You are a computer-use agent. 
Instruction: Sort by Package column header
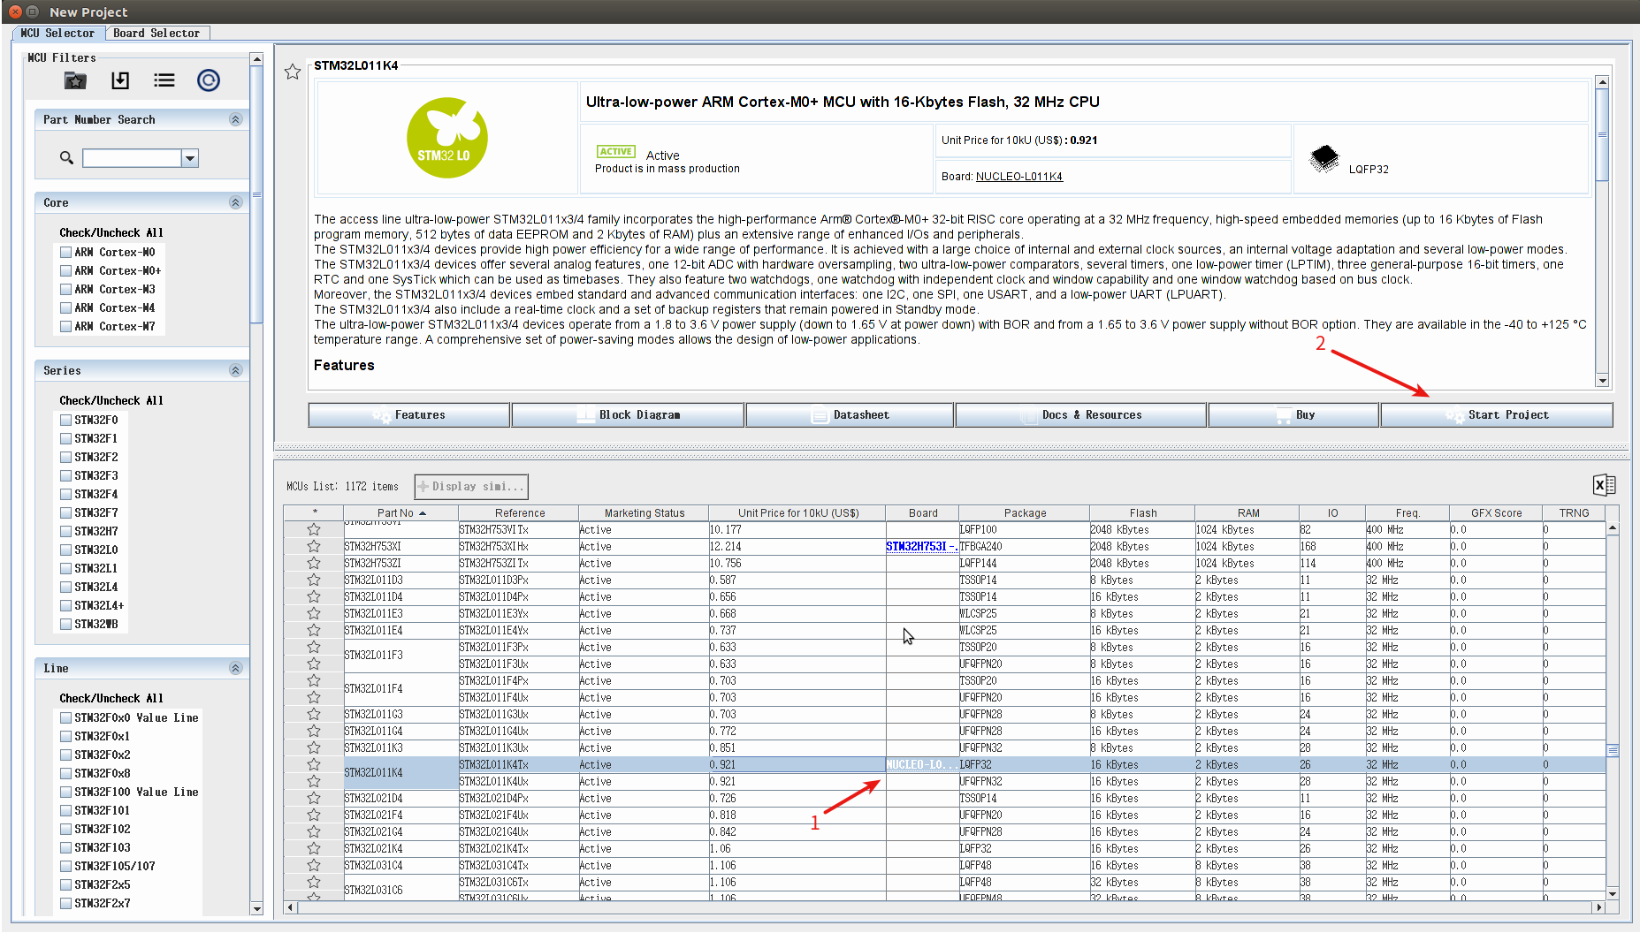click(x=1025, y=512)
